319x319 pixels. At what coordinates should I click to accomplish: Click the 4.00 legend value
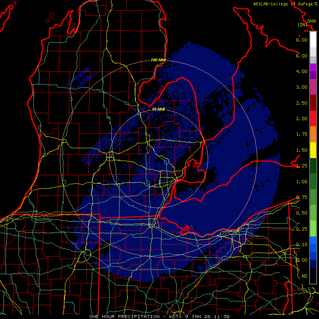(x=302, y=71)
